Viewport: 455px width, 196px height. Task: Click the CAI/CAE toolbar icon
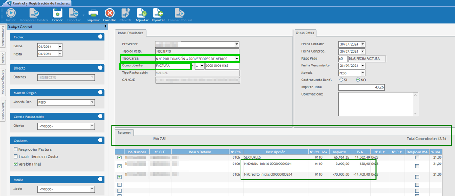point(126,13)
